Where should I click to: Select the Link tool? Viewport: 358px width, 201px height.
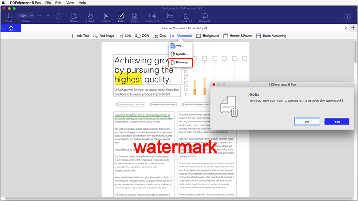click(x=125, y=36)
